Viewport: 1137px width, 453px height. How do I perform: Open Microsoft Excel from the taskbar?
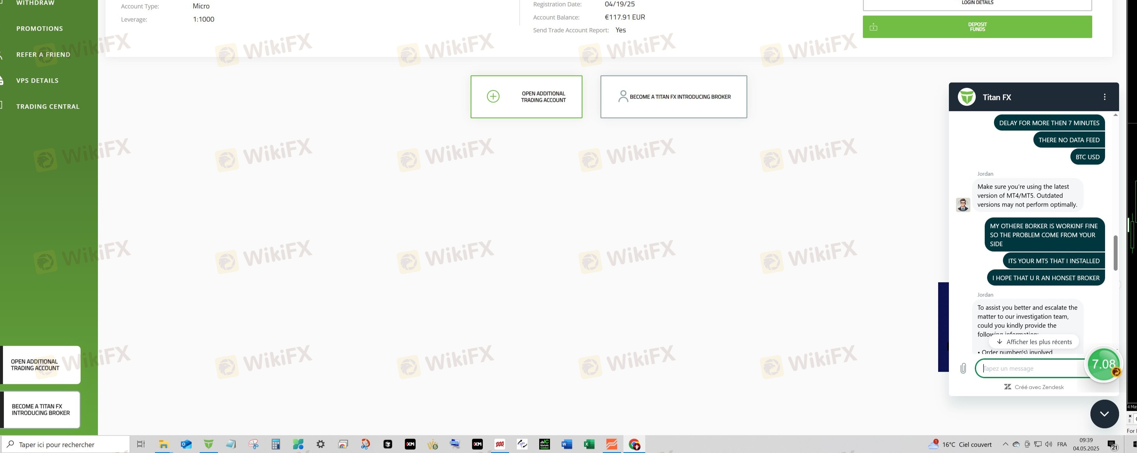point(589,444)
